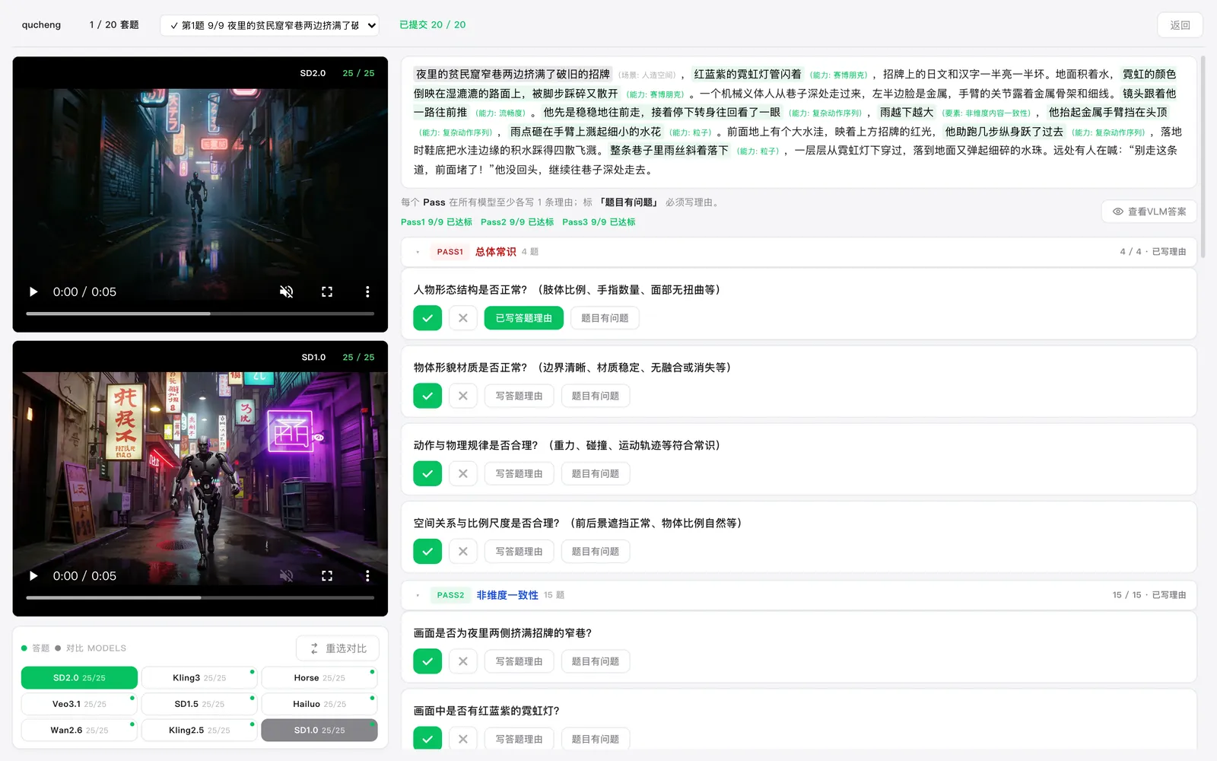Screen dimensions: 1217x761
Task: Select the Hailuo model chip
Action: (319, 704)
